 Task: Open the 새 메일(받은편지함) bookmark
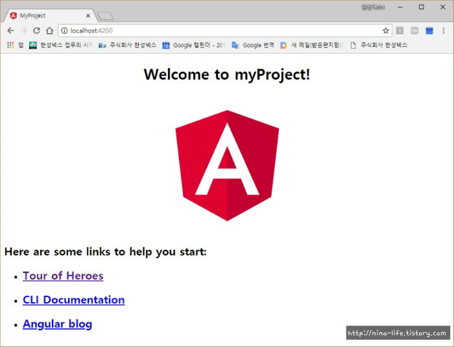point(312,45)
